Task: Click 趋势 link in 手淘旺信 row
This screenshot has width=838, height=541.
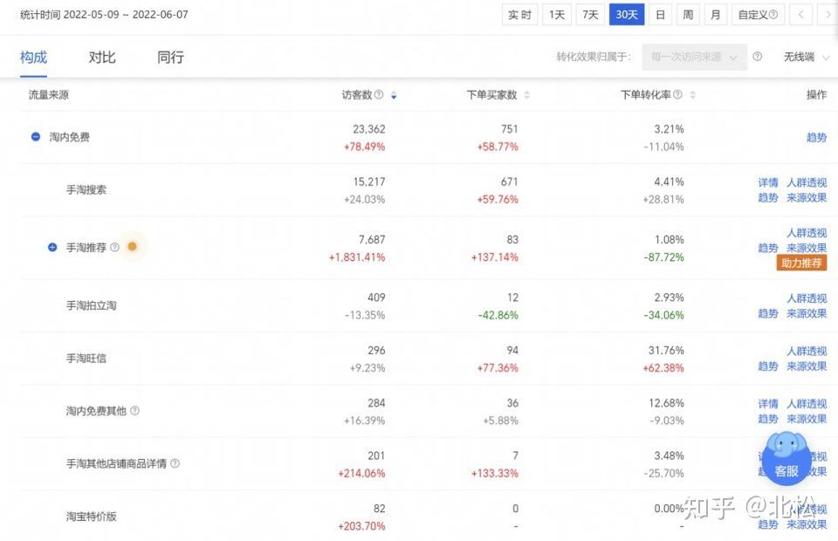Action: 768,366
